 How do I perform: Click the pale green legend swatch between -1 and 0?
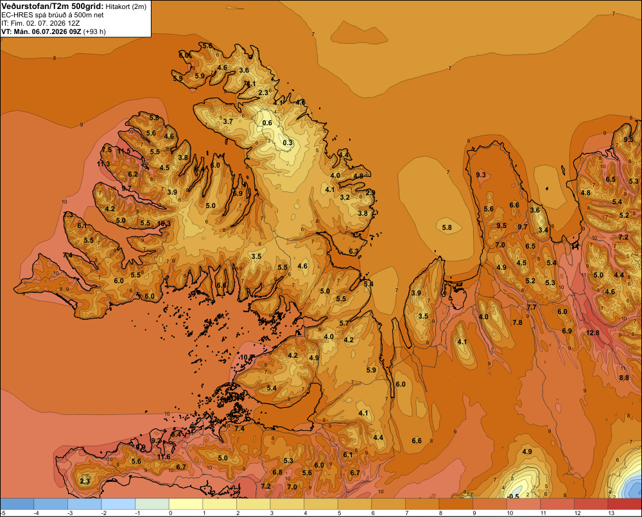tap(152, 504)
